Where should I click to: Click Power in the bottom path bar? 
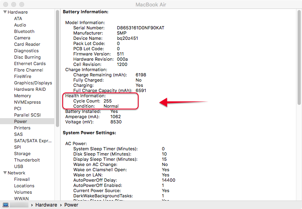(x=71, y=205)
